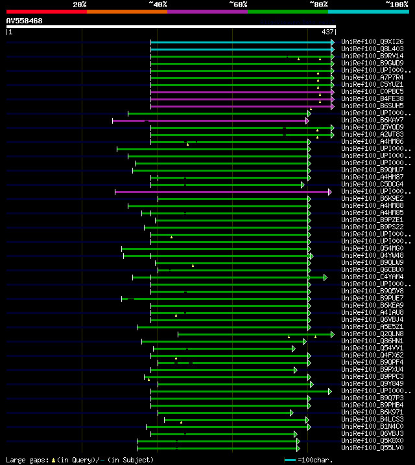Select hit name UniRef100_C5DCG4
The width and height of the screenshot is (415, 465).
372,184
